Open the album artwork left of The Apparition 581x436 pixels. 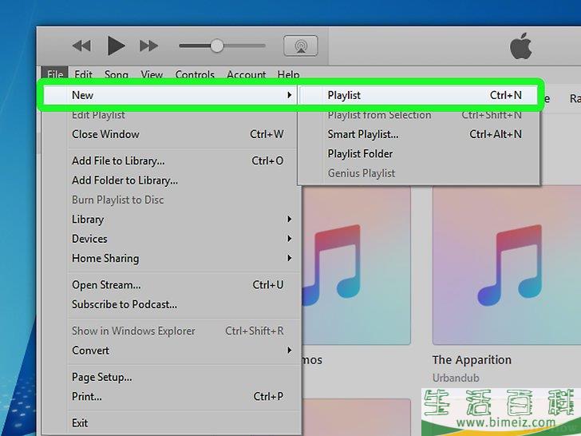pos(357,265)
